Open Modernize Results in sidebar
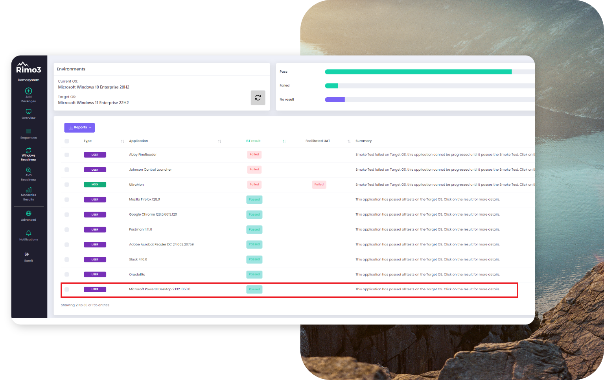 (x=28, y=194)
